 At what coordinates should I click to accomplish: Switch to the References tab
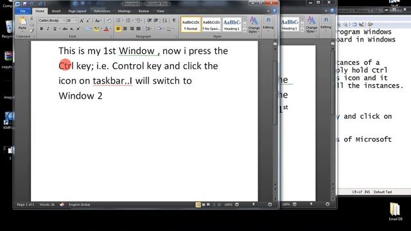(102, 11)
